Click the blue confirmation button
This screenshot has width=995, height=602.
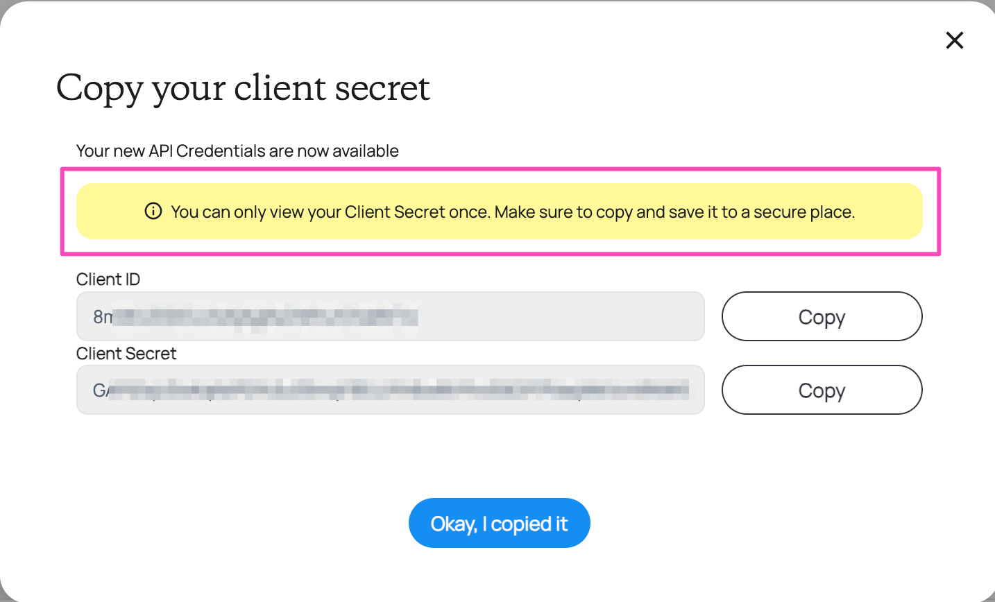[x=499, y=523]
